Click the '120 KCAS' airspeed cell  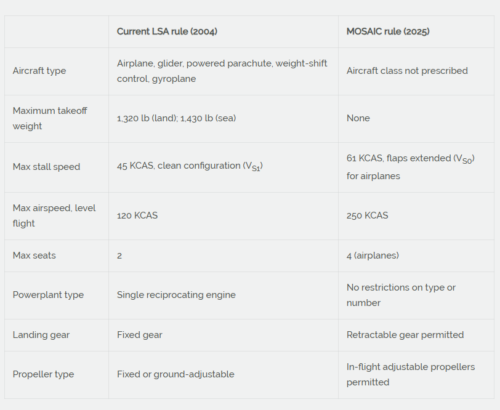point(137,215)
